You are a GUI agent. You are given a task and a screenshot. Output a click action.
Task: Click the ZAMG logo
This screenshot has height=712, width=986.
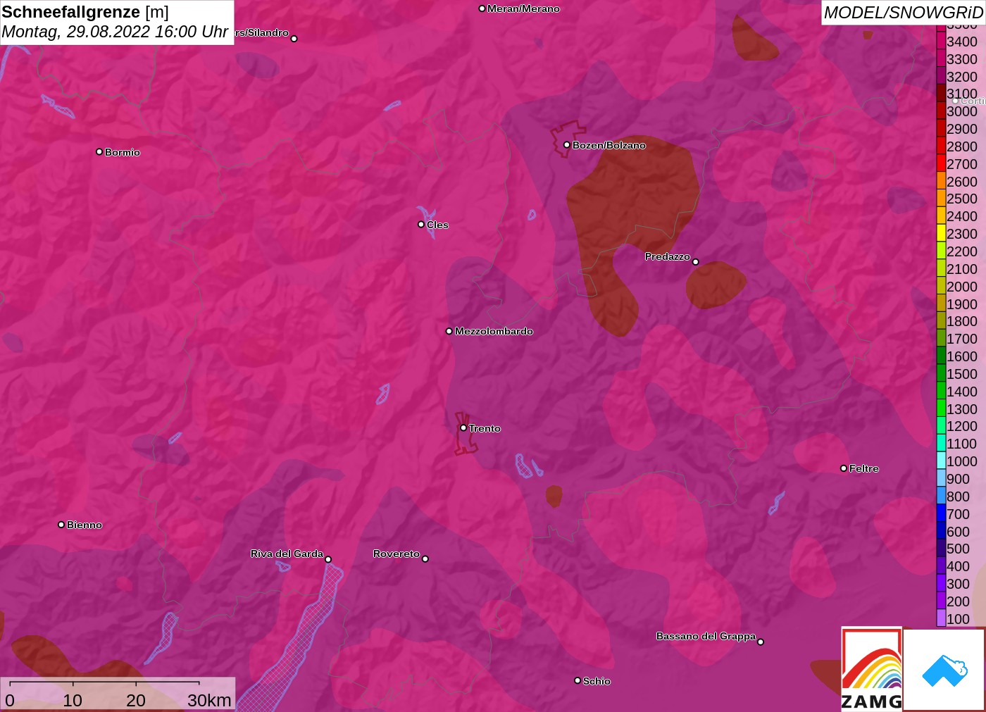[872, 669]
